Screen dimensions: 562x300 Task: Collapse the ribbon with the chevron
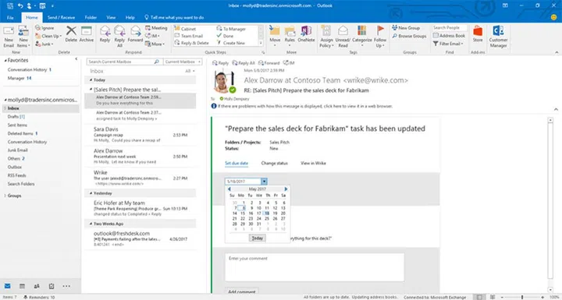[557, 52]
